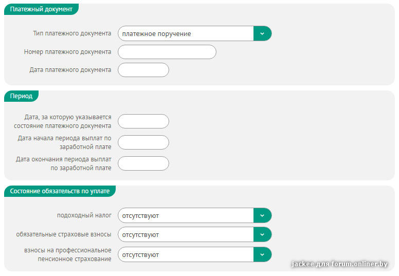Click the Дата платежного документа input
399x276 pixels.
(143, 70)
